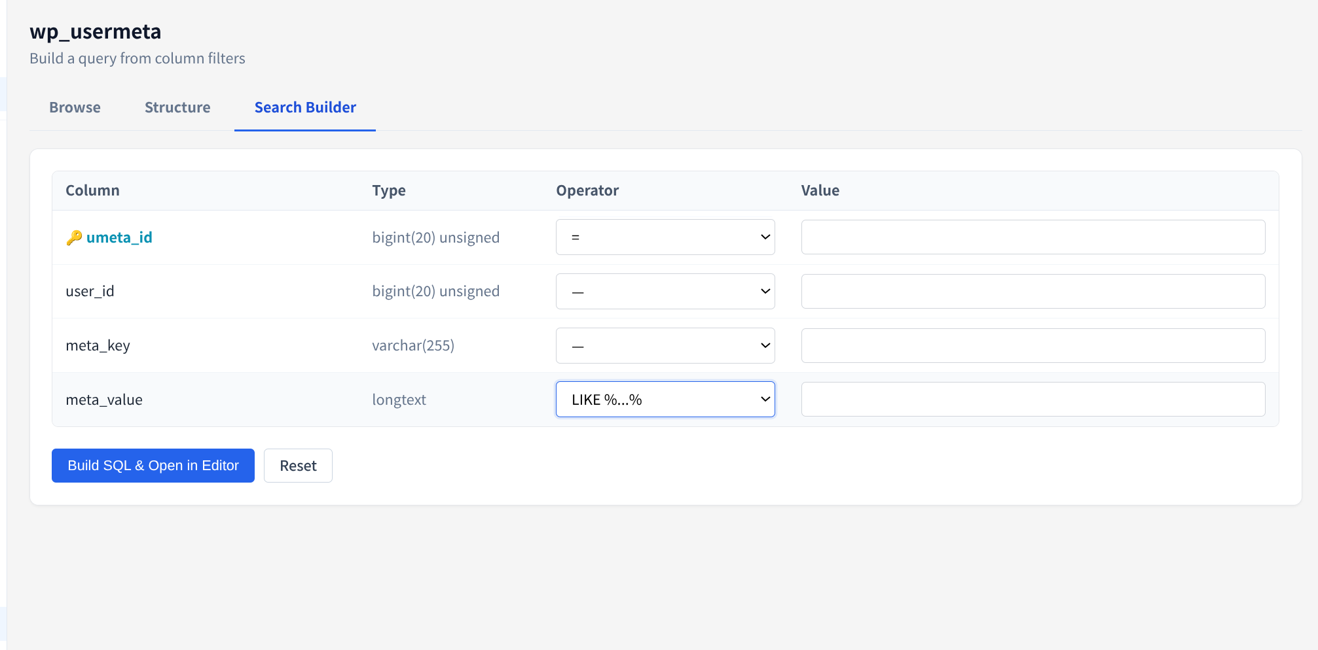Open the operator dropdown for meta_key
The height and width of the screenshot is (650, 1318).
click(665, 345)
